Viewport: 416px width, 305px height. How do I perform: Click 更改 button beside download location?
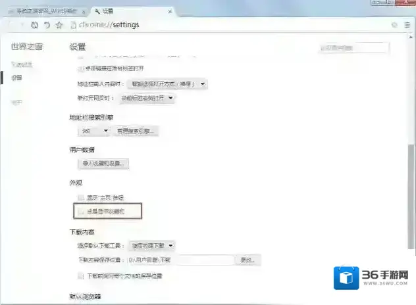point(248,260)
